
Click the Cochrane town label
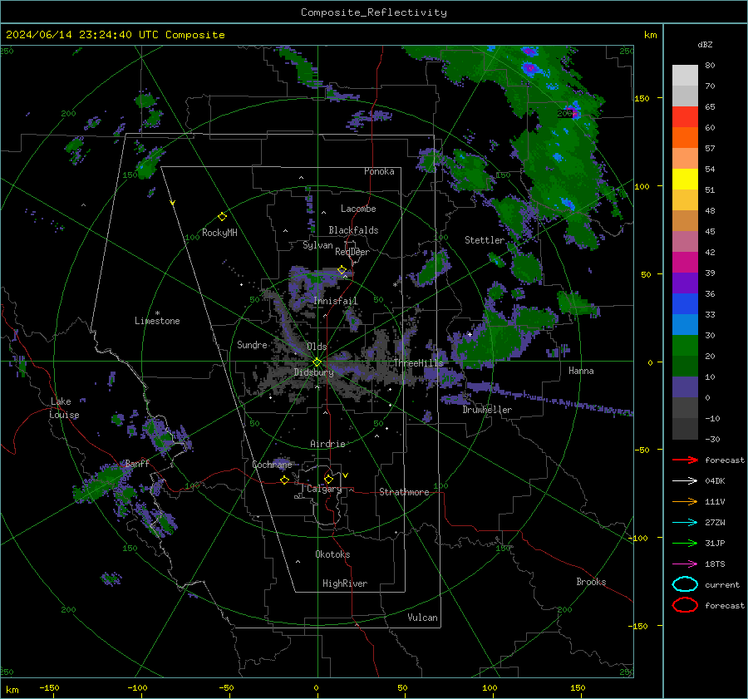pyautogui.click(x=272, y=465)
